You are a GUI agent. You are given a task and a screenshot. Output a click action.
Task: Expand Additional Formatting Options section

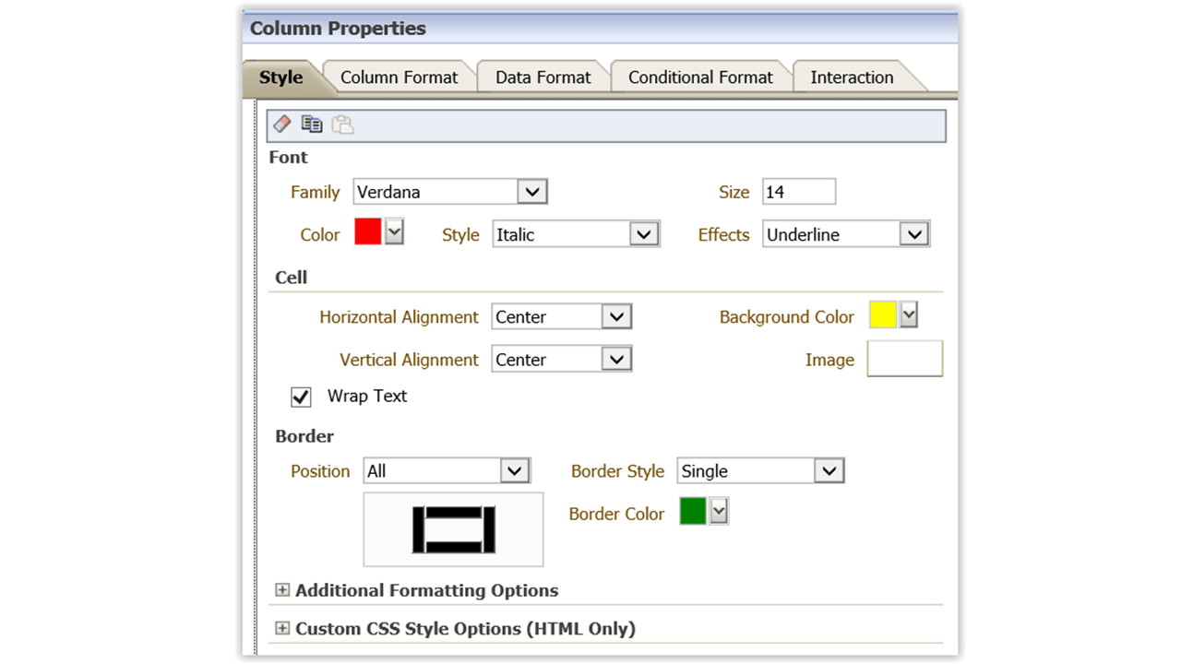click(x=282, y=590)
